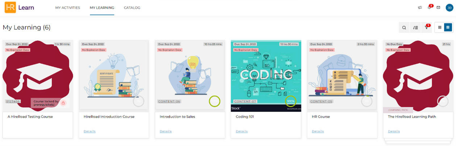
Task: Switch to grid card view layout
Action: click(448, 27)
